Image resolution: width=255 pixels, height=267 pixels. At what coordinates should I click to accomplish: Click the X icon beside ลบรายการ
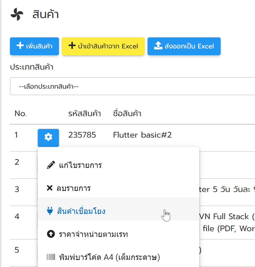(x=50, y=188)
